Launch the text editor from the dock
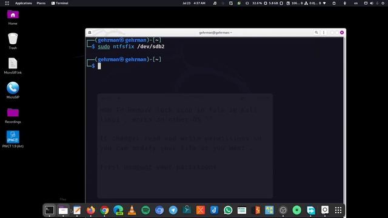Screen dimensions: 388x218 click(77, 210)
